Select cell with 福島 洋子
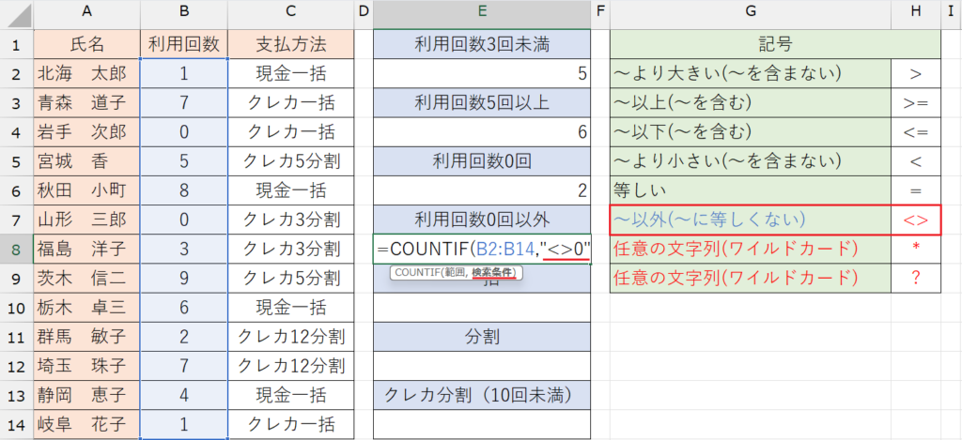The height and width of the screenshot is (440, 962). [86, 250]
